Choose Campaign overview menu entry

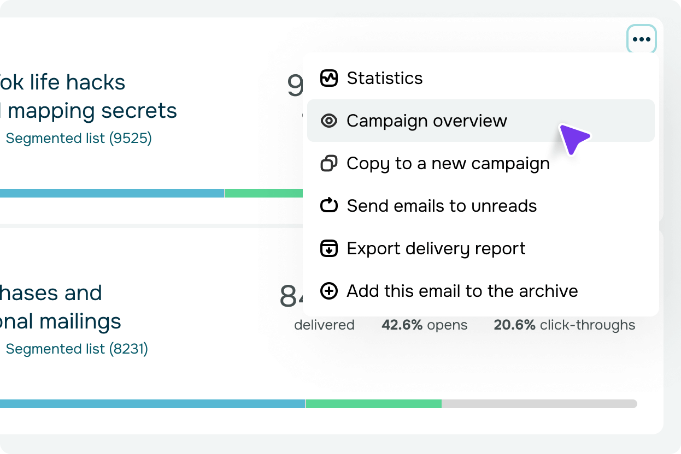pyautogui.click(x=481, y=121)
